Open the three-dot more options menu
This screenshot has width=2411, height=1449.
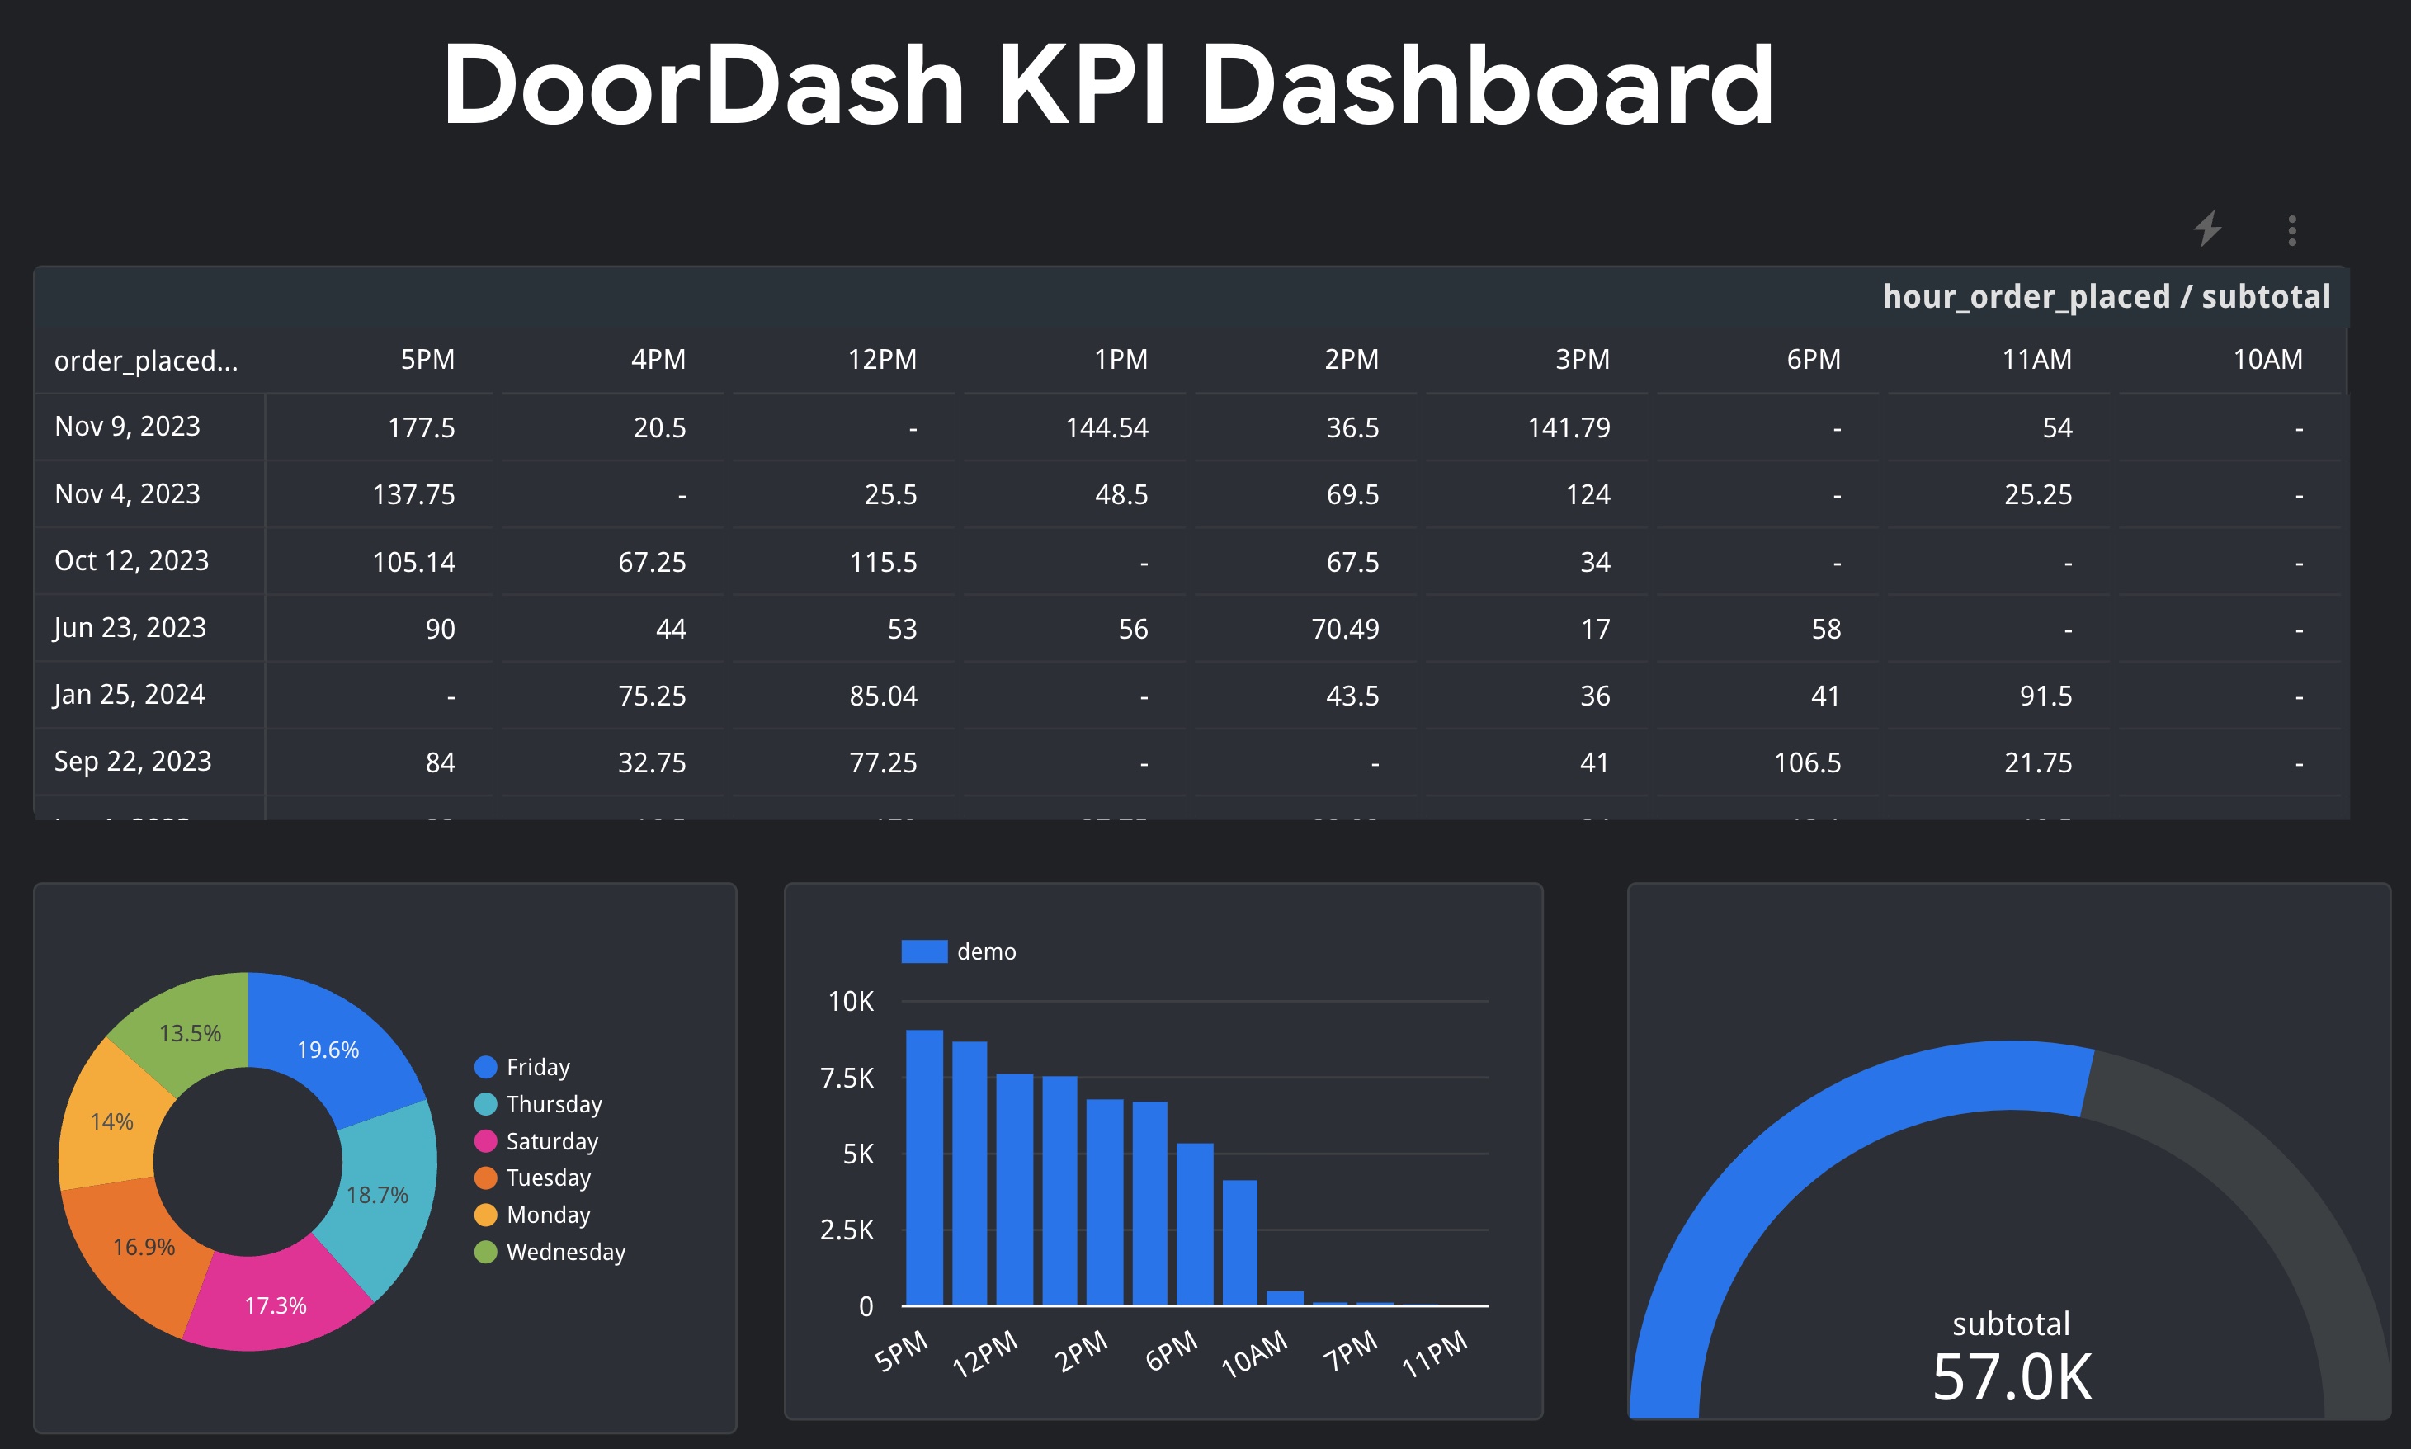[2292, 230]
